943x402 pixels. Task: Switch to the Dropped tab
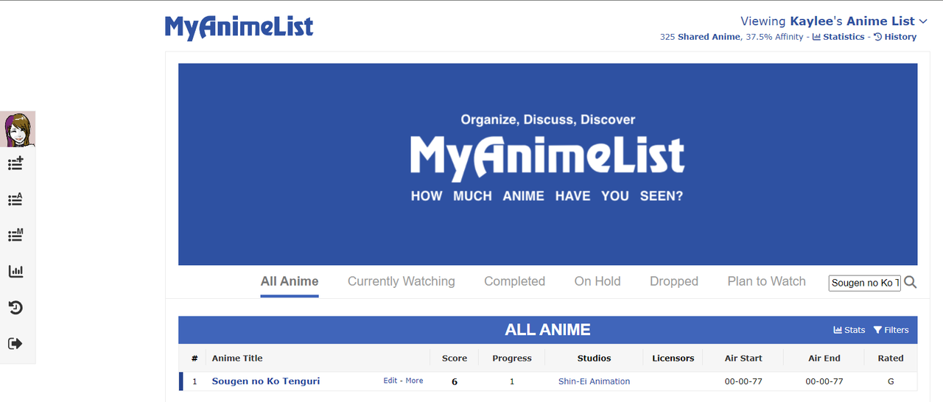(x=674, y=281)
